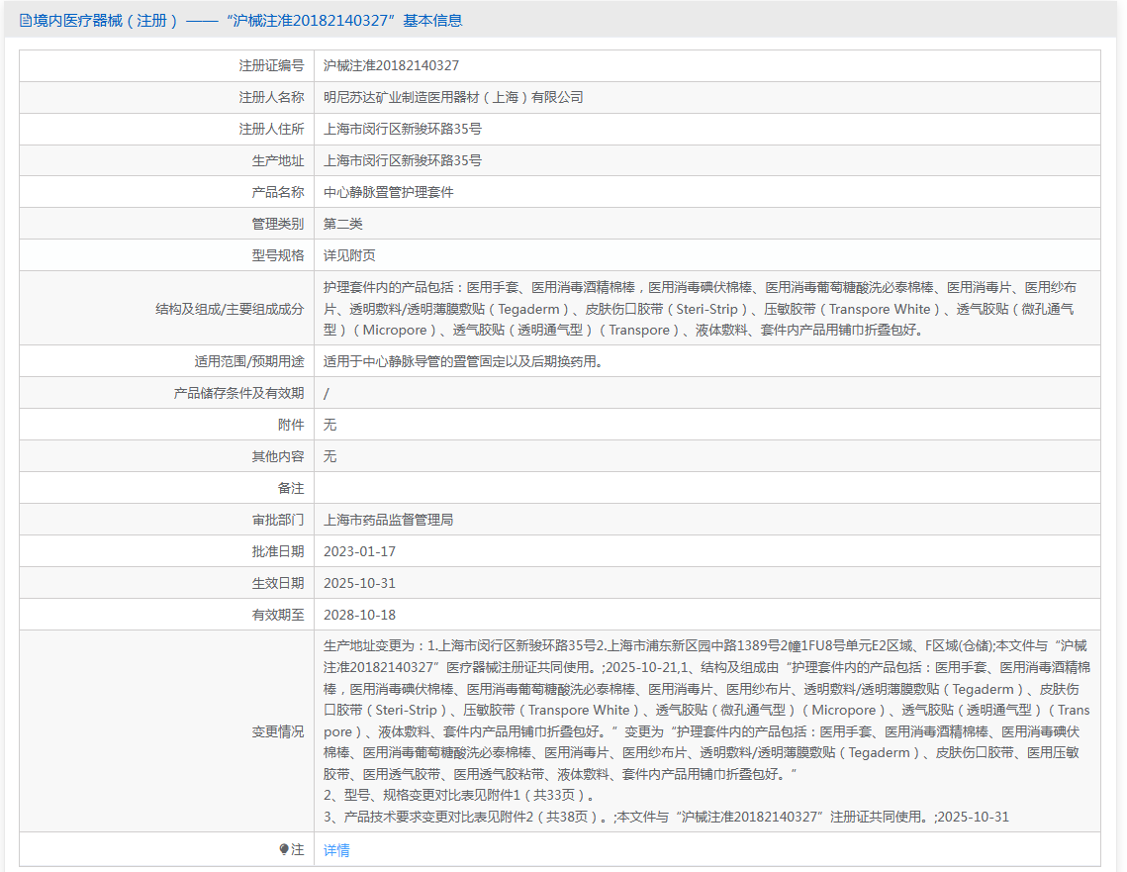Click composition text starting 护理套件内的产品包括
1127x872 pixels.
700,309
